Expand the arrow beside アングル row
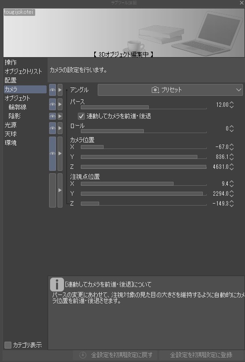Image resolution: width=245 pixels, height=362 pixels. [x=60, y=90]
